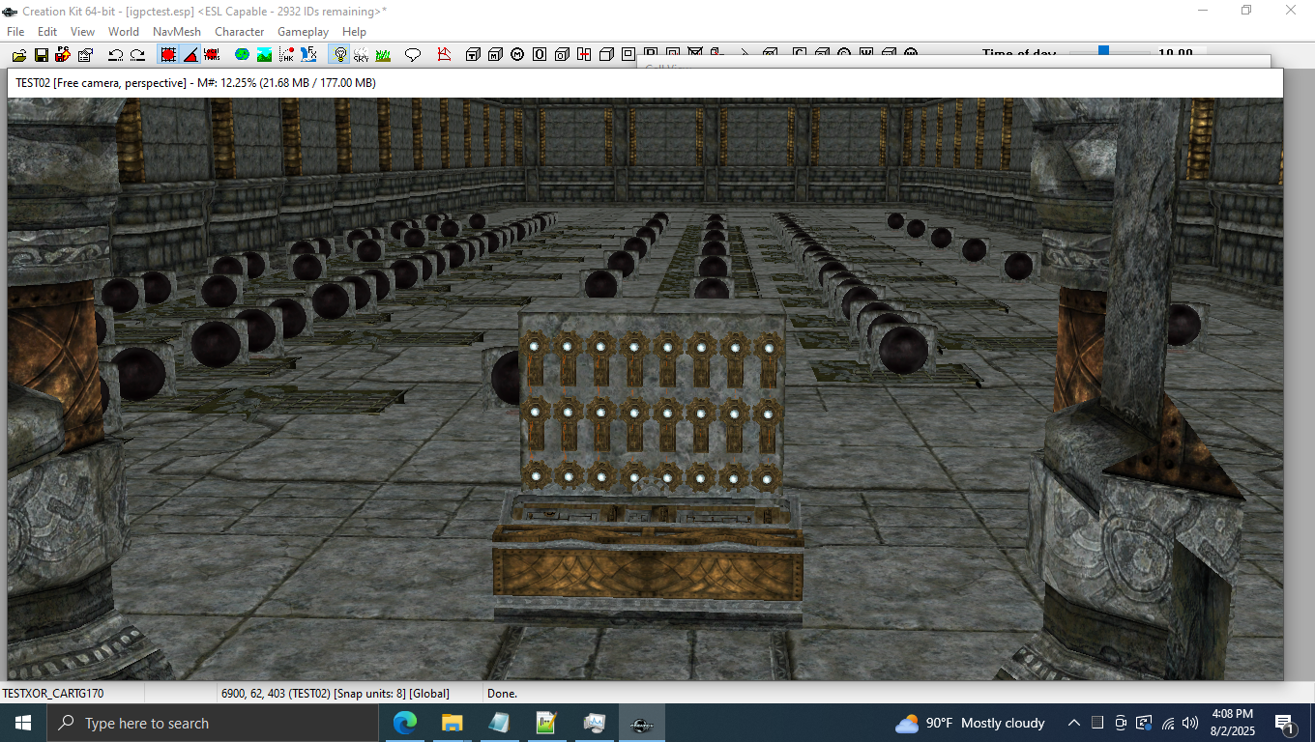Image resolution: width=1315 pixels, height=742 pixels.
Task: Toggle grass display button
Action: point(383,55)
